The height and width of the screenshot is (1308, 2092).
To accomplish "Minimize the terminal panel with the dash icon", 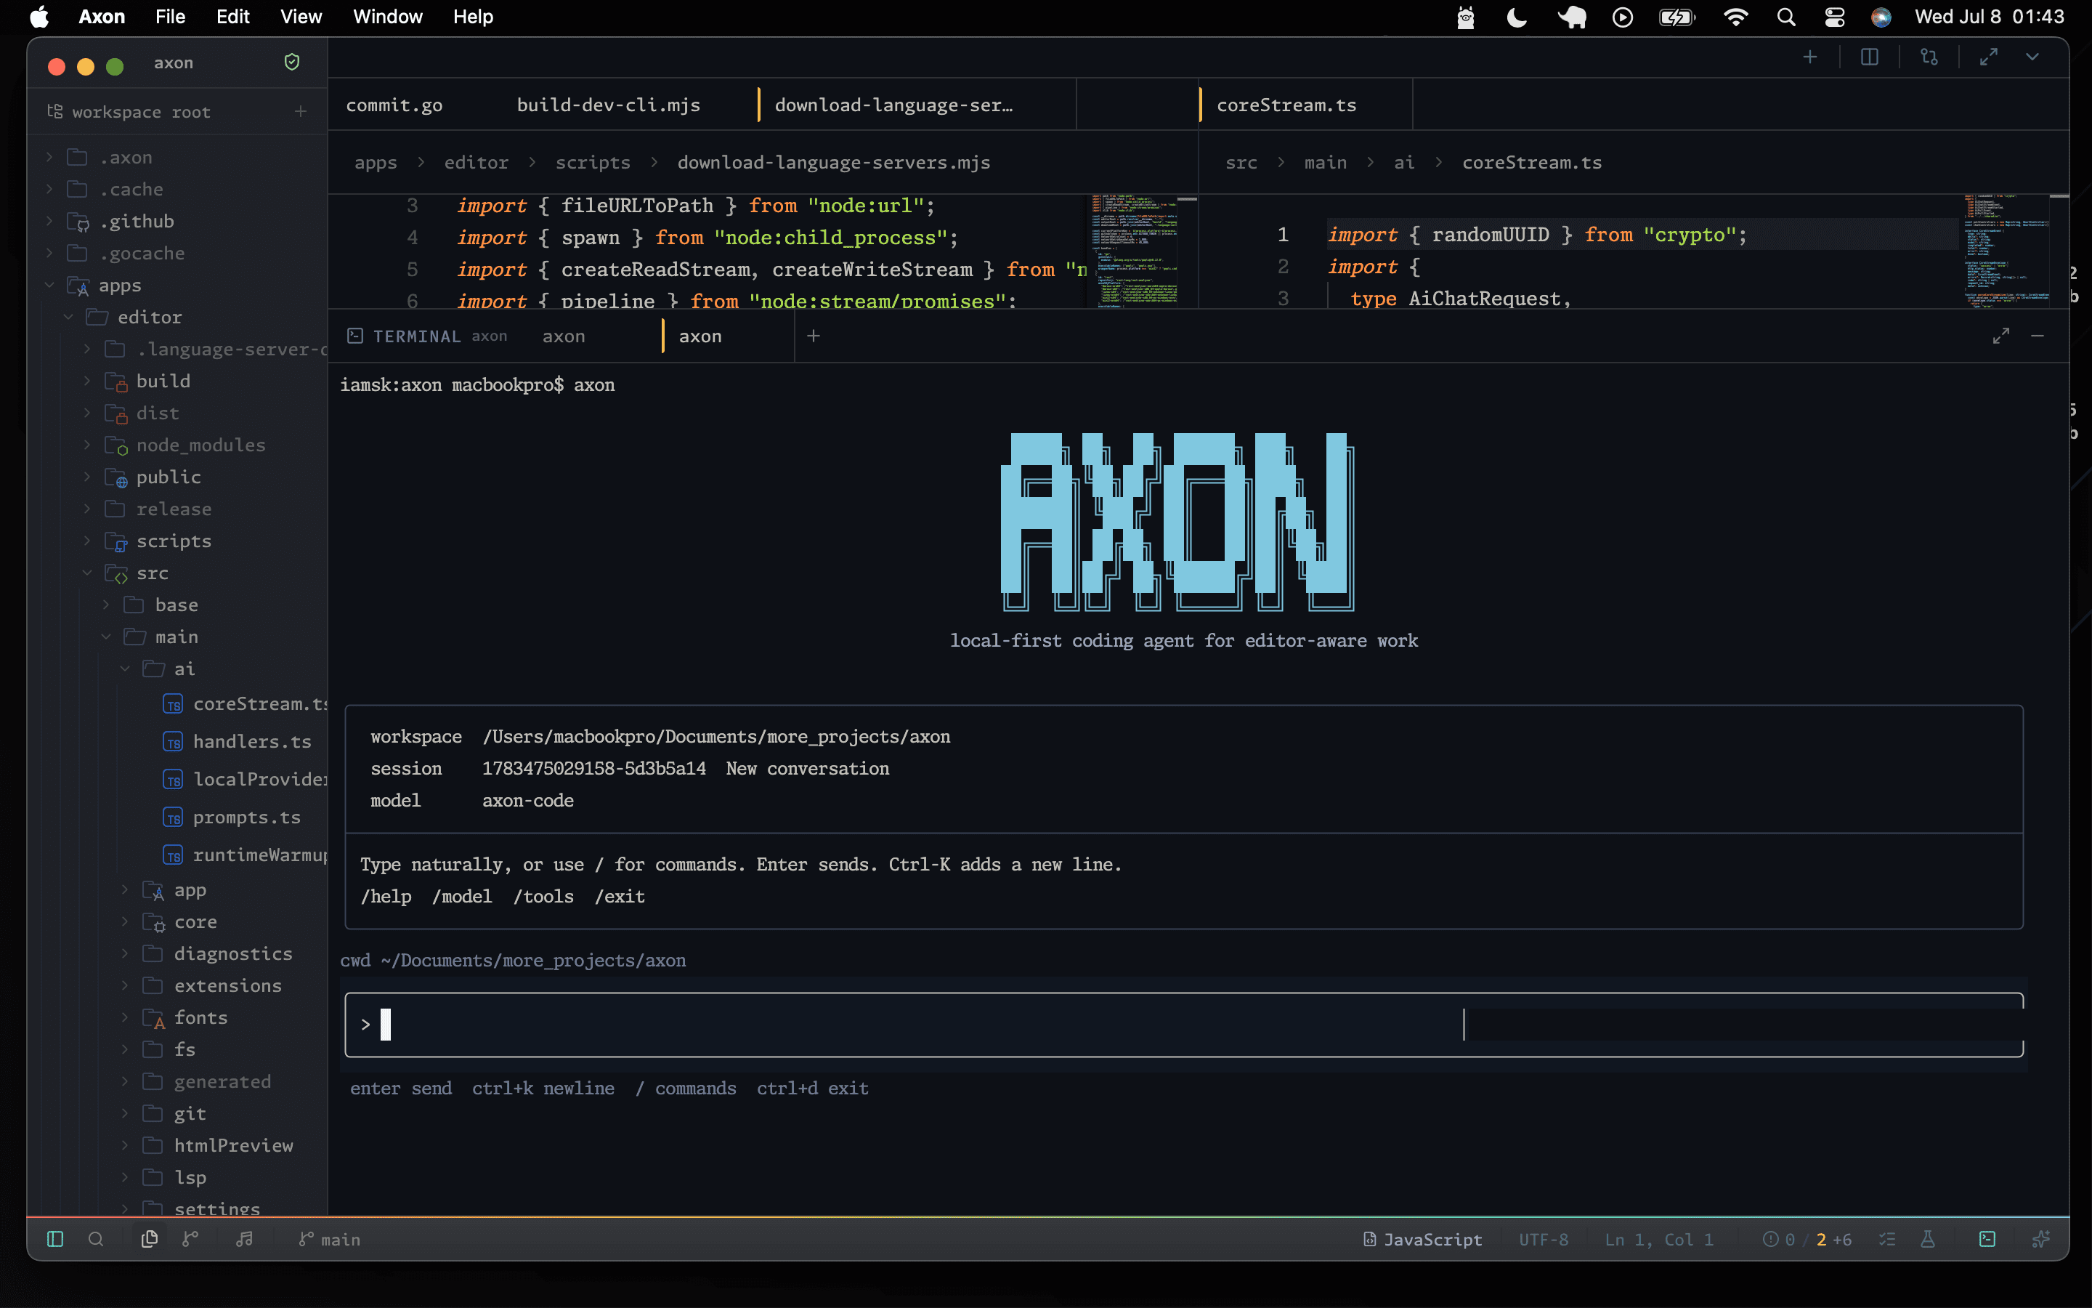I will point(2038,336).
